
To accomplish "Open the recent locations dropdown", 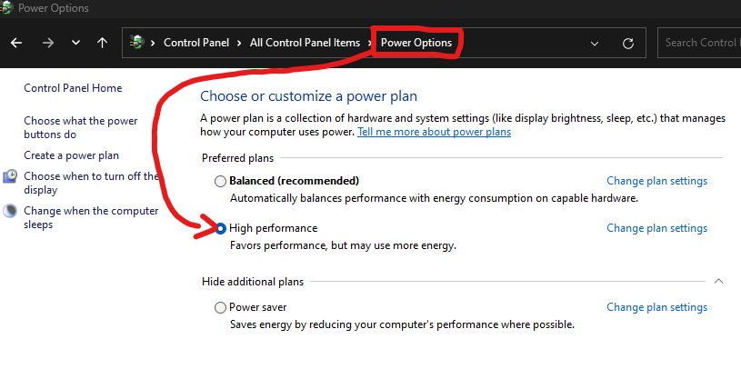I will click(75, 43).
